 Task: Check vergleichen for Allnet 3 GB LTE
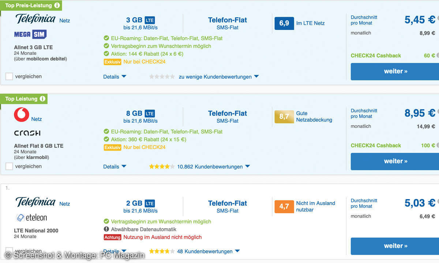tap(9, 76)
